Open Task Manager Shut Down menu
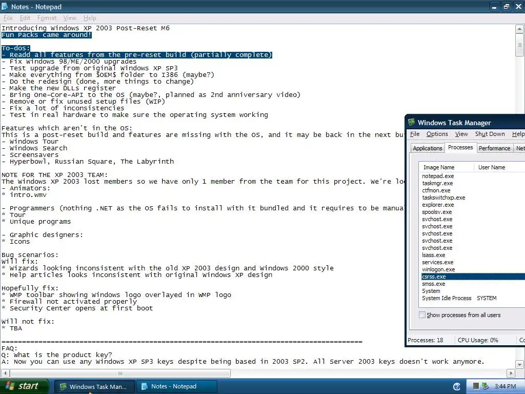The image size is (525, 394). point(490,134)
